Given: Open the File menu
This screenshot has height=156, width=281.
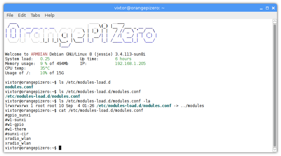Looking at the screenshot, I should (x=10, y=15).
